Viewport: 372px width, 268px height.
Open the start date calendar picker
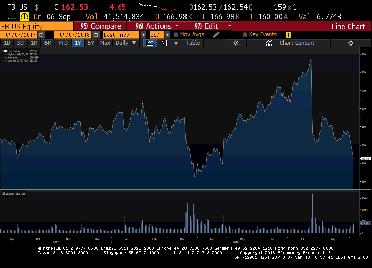41,35
